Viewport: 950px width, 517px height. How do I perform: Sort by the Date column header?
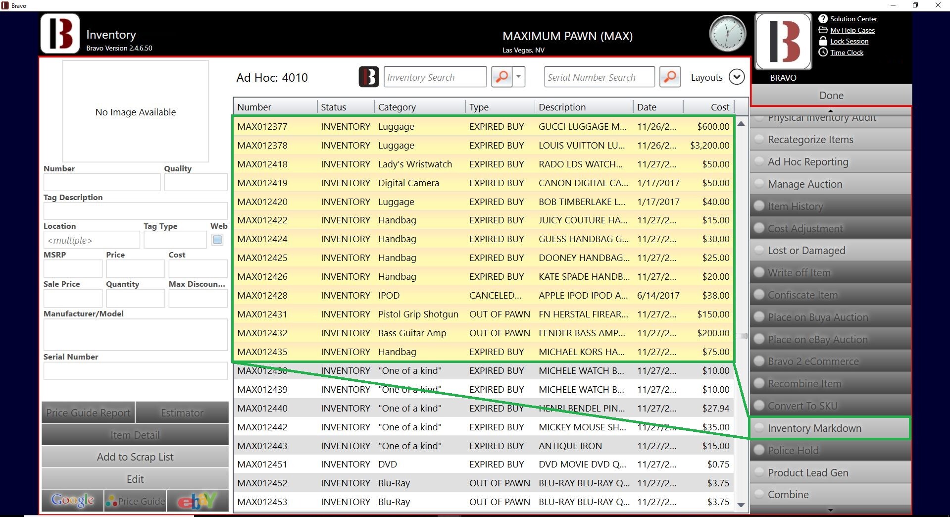pyautogui.click(x=658, y=107)
